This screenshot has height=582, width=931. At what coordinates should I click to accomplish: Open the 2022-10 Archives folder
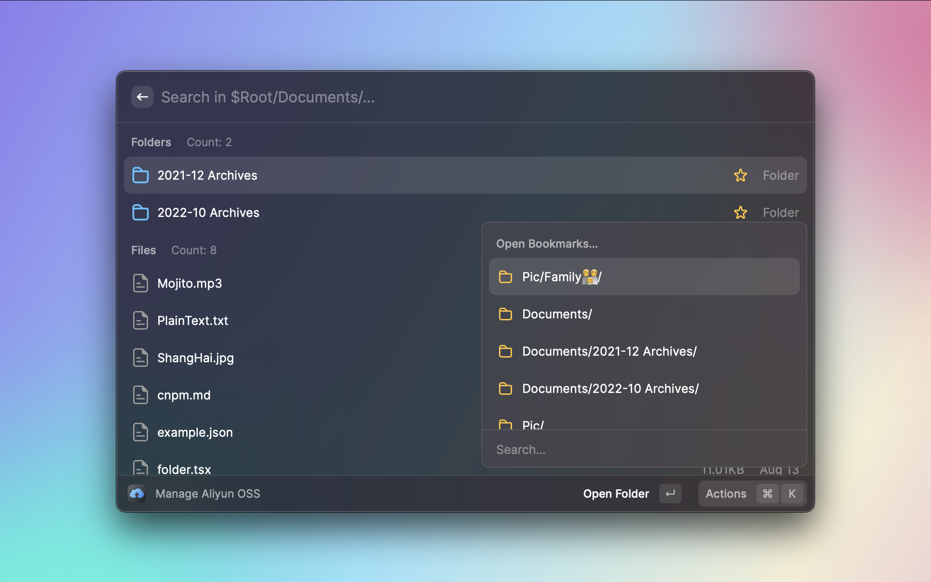coord(208,213)
